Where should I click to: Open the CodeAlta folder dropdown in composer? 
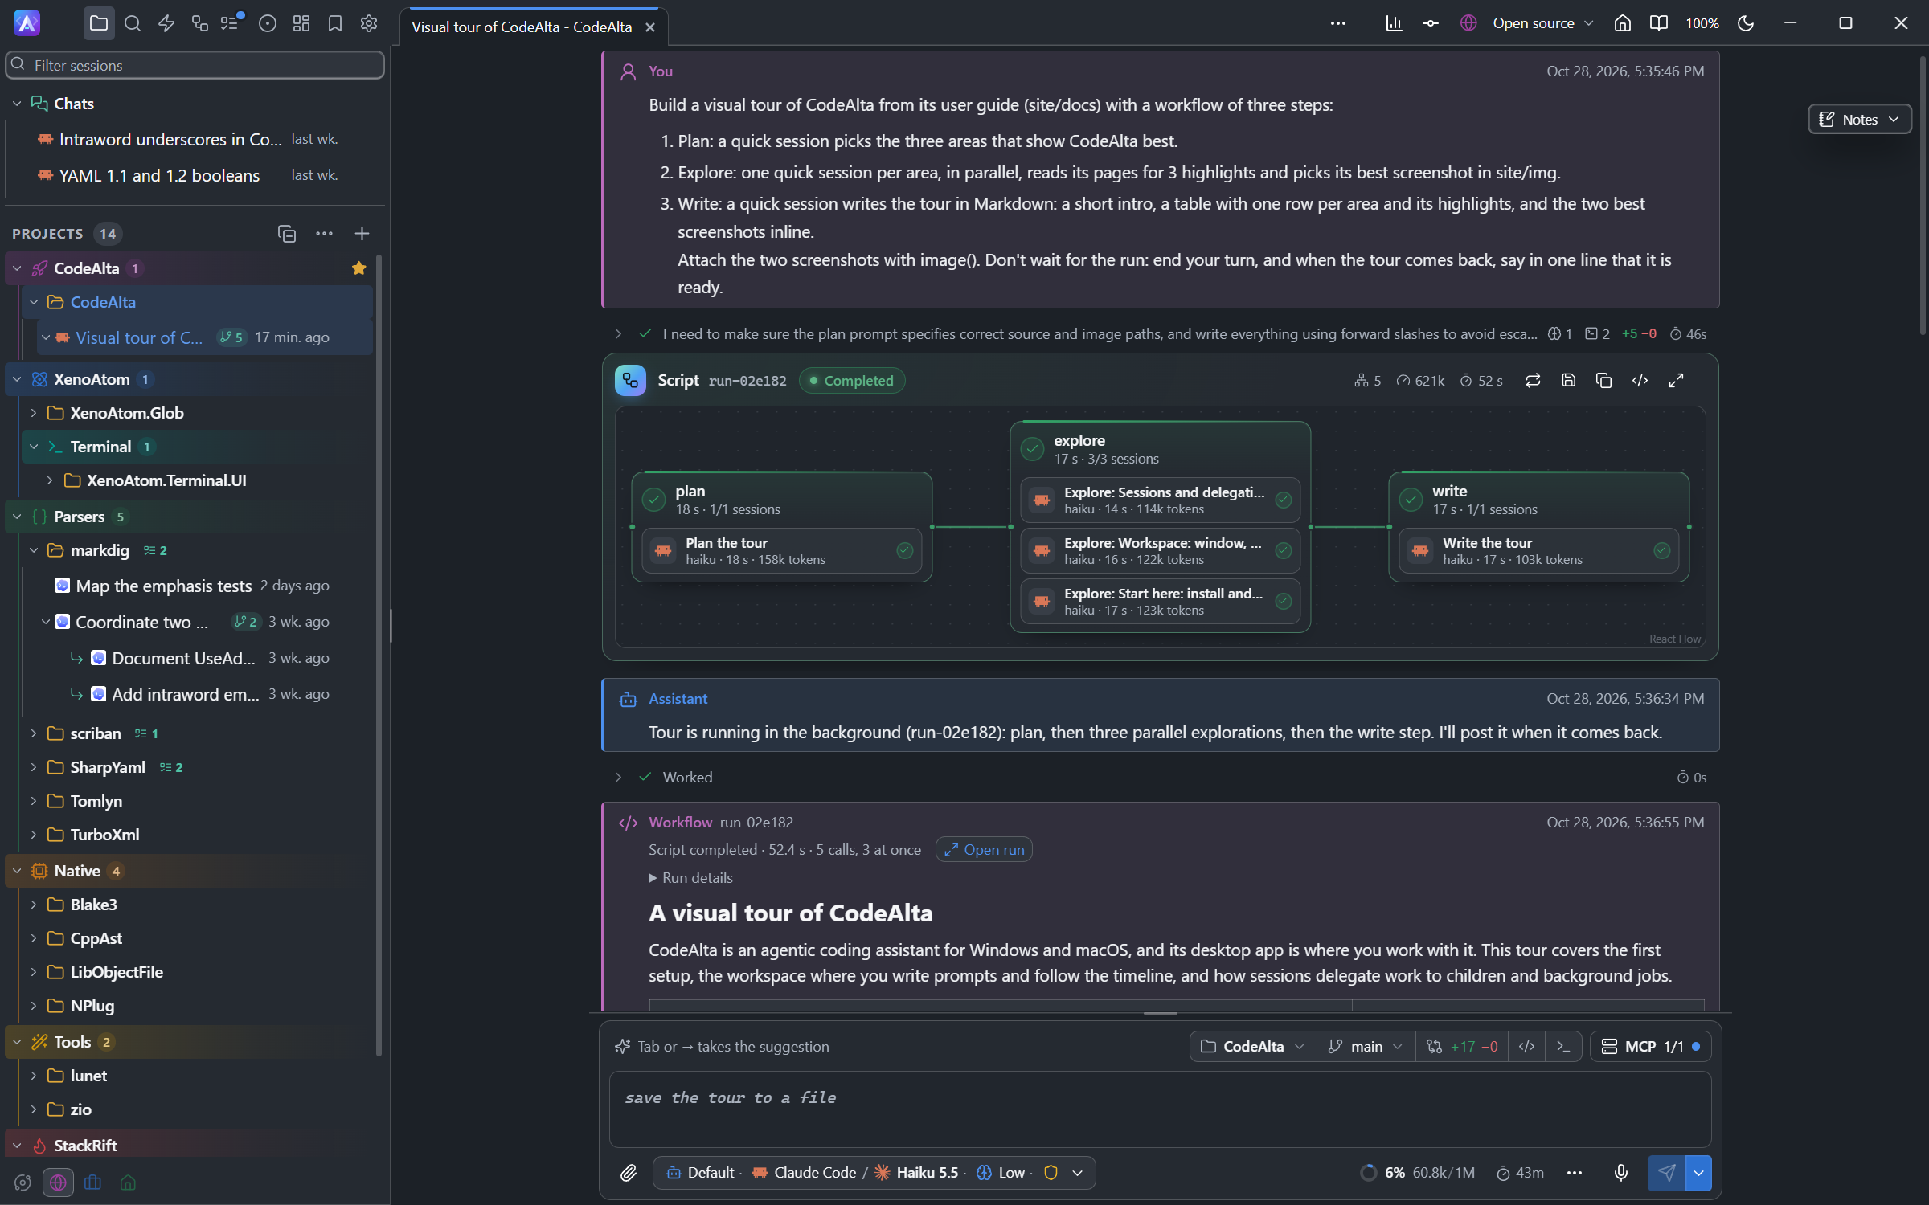pyautogui.click(x=1253, y=1046)
